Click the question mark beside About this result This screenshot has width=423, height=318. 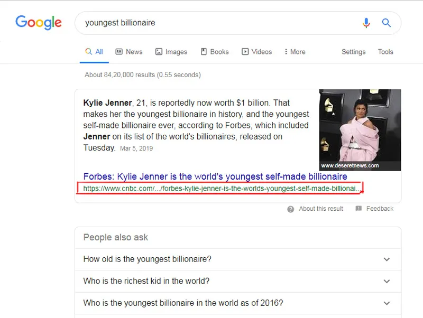(290, 209)
